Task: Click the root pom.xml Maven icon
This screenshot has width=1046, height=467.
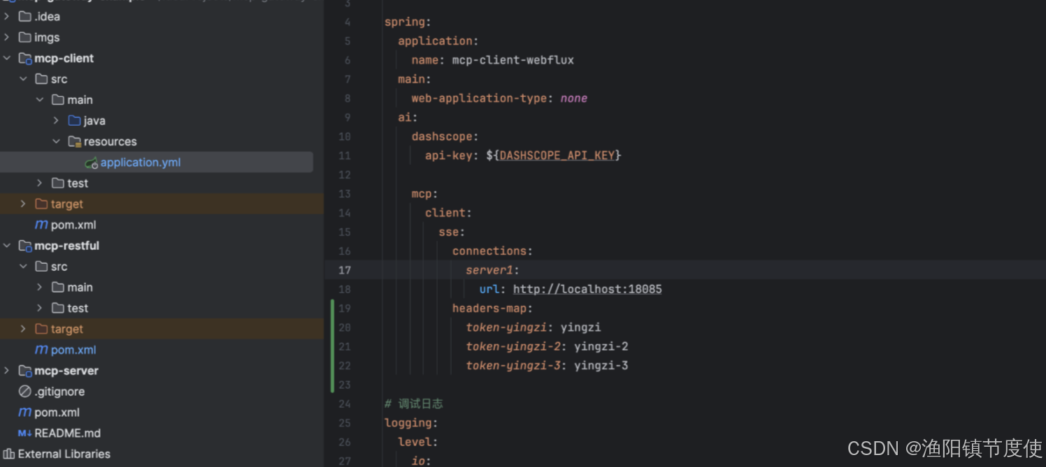Action: [24, 412]
